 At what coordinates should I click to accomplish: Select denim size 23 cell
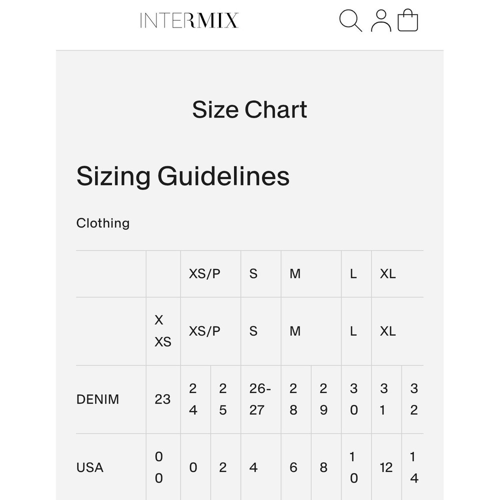click(163, 399)
